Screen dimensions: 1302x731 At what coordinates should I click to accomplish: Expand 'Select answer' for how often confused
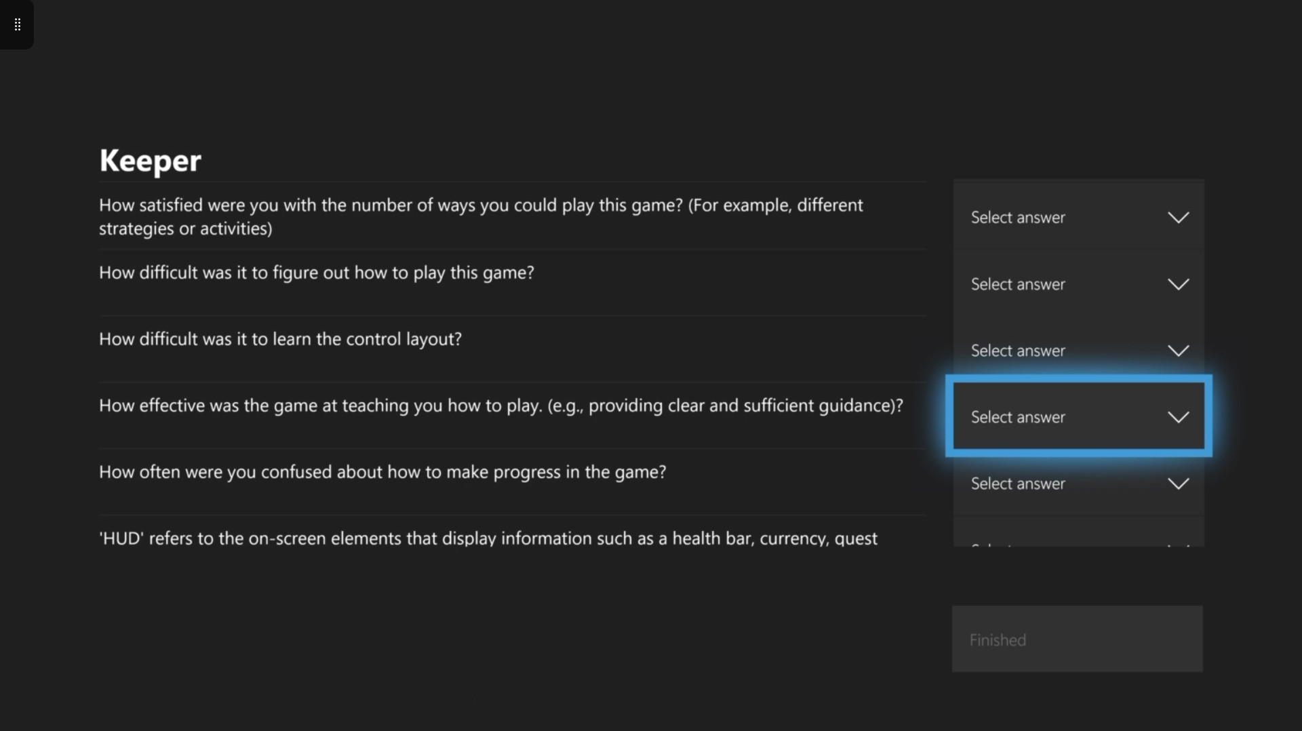click(x=1017, y=483)
